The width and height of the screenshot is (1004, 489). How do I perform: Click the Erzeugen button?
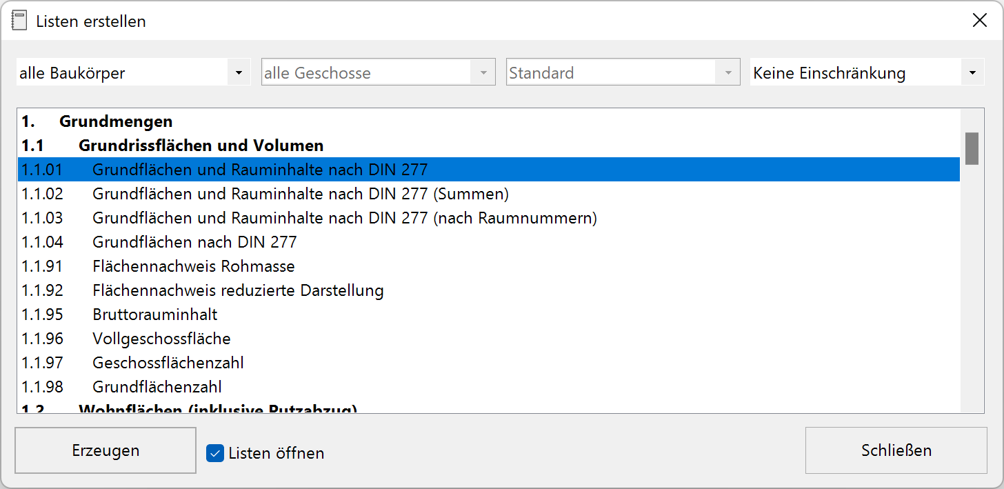tap(106, 450)
